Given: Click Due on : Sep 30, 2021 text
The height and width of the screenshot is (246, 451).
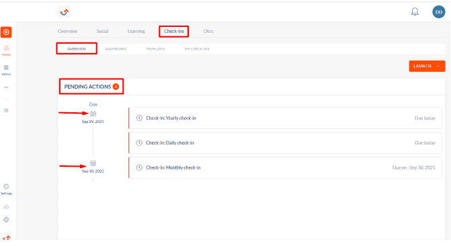Looking at the screenshot, I should 413,167.
